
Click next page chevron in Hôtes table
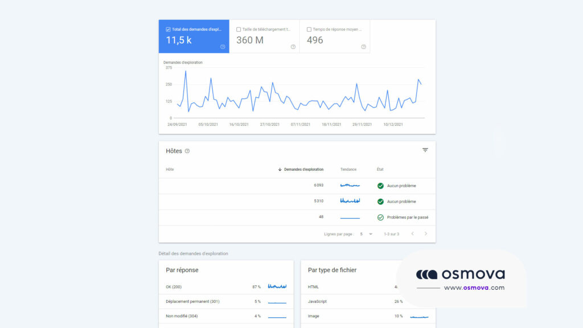tap(426, 233)
